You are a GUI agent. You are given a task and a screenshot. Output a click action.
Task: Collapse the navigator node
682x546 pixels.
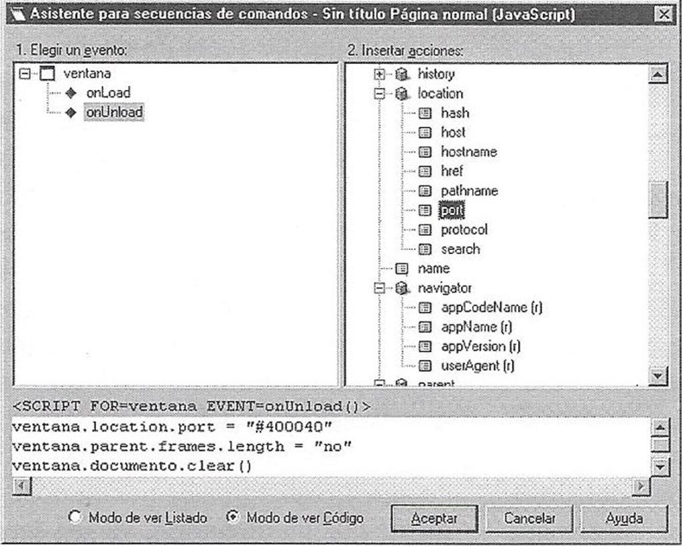tap(379, 288)
